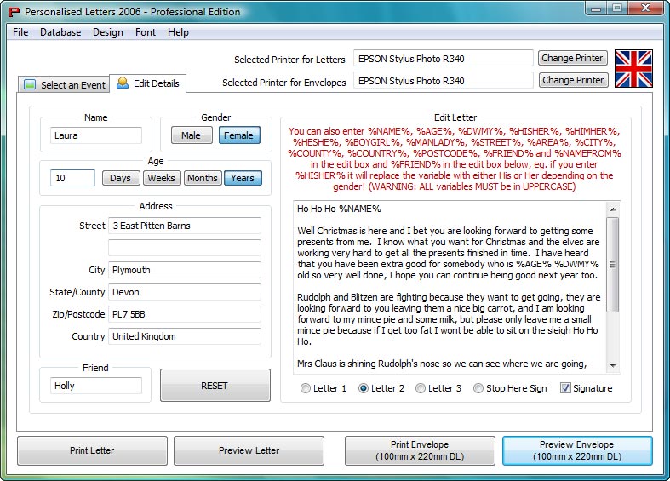Set age unit to Weeks
The image size is (670, 481).
pyautogui.click(x=162, y=178)
